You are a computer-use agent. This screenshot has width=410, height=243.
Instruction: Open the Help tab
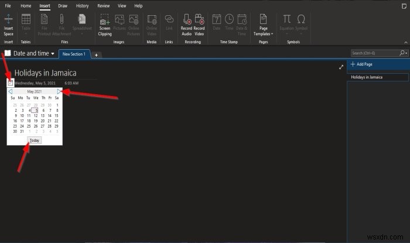pyautogui.click(x=138, y=6)
